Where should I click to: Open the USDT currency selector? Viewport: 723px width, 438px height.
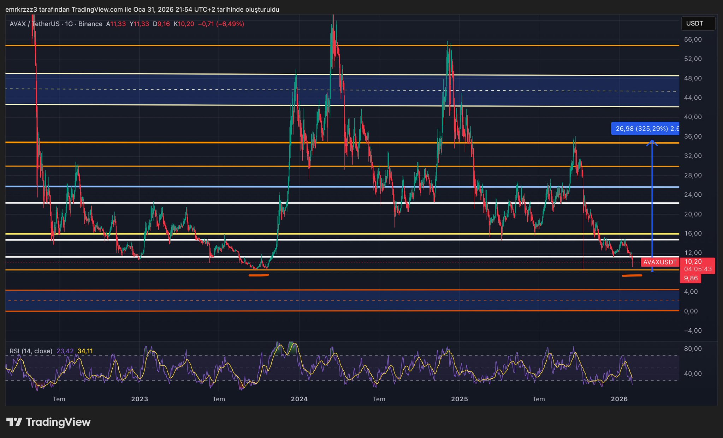[x=698, y=24]
